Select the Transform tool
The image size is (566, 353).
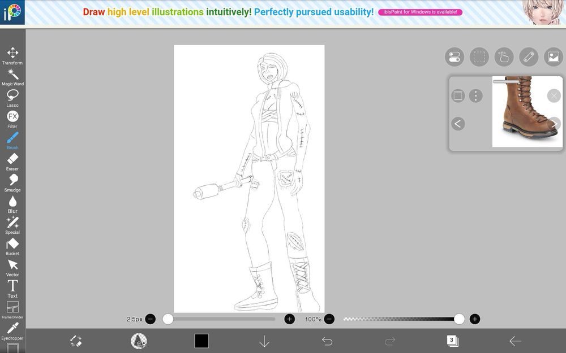pyautogui.click(x=12, y=56)
